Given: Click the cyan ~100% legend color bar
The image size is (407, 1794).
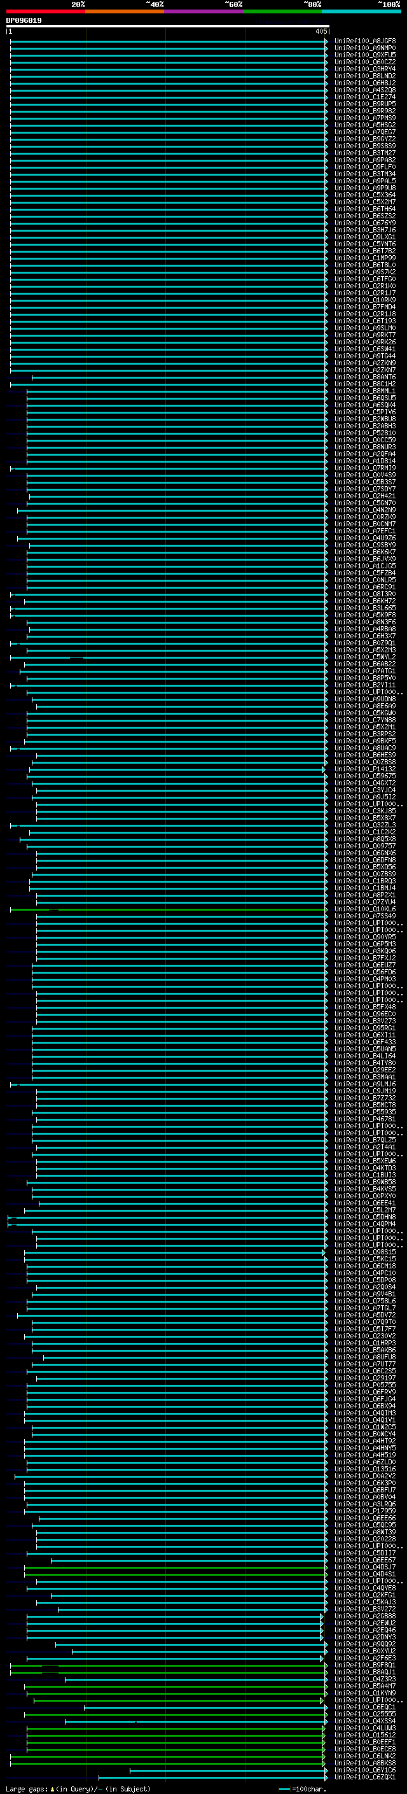Looking at the screenshot, I should 361,11.
